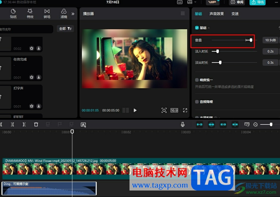Uncheck the 基础 section checkbox
The image size is (280, 197).
[197, 28]
